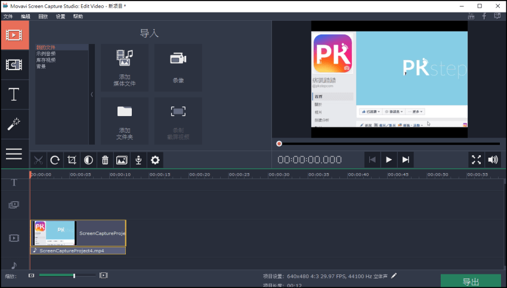The height and width of the screenshot is (288, 507).
Task: Click Record Screencast tile
Action: coord(178,121)
